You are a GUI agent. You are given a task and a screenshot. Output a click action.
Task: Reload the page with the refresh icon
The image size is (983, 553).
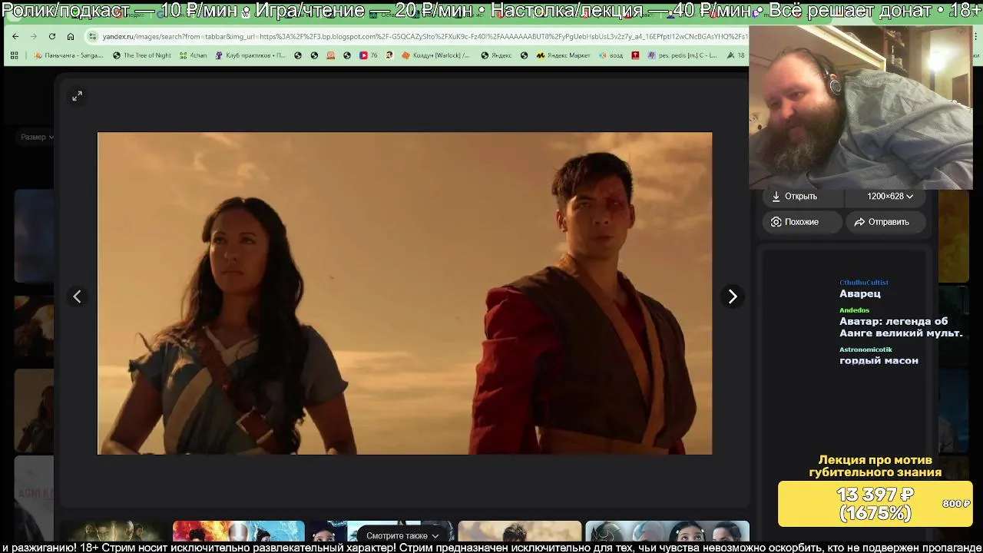point(51,36)
